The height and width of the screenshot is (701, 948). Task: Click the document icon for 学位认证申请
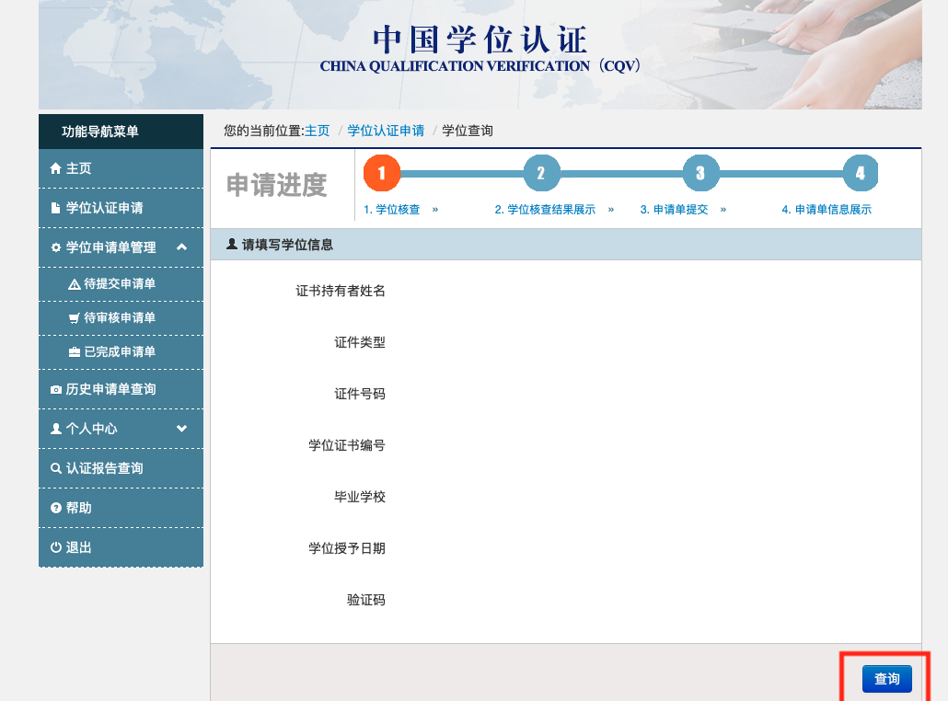56,208
